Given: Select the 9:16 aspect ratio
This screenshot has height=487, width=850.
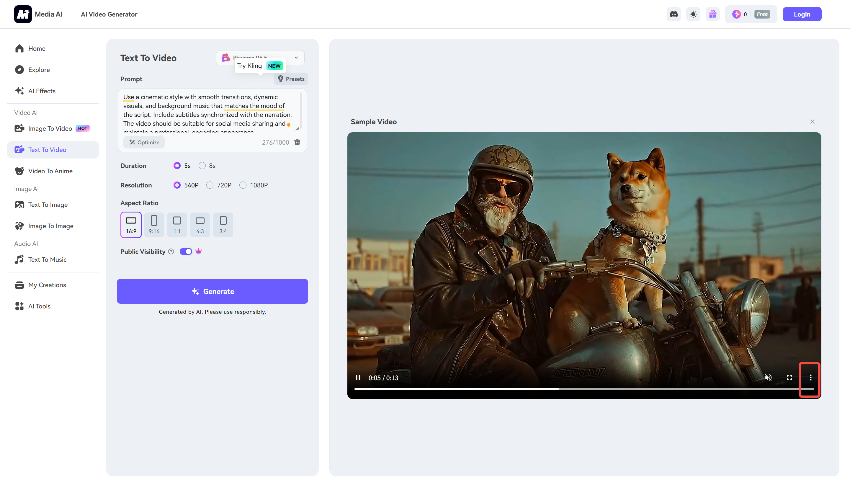Looking at the screenshot, I should click(x=154, y=224).
